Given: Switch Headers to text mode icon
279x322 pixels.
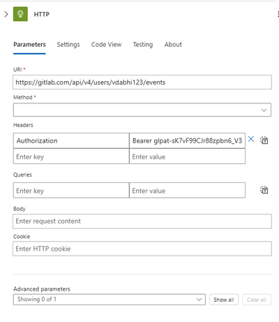Looking at the screenshot, I should pos(264,140).
